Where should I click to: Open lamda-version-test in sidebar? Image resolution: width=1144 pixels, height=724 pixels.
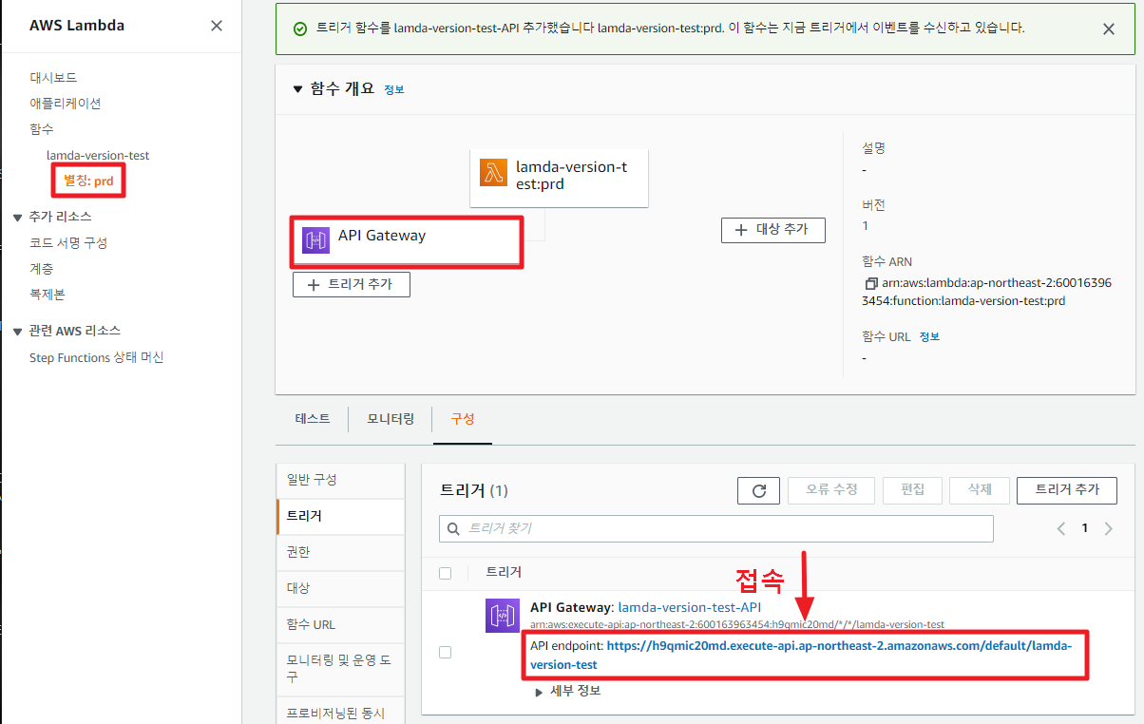point(98,155)
